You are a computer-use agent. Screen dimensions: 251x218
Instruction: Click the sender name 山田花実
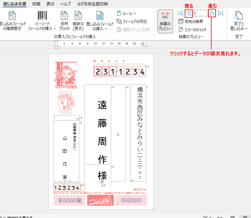tap(65, 158)
